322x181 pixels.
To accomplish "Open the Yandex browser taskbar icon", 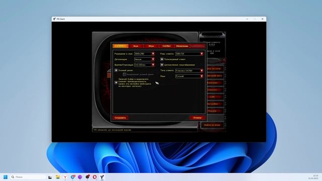I will click(65, 177).
